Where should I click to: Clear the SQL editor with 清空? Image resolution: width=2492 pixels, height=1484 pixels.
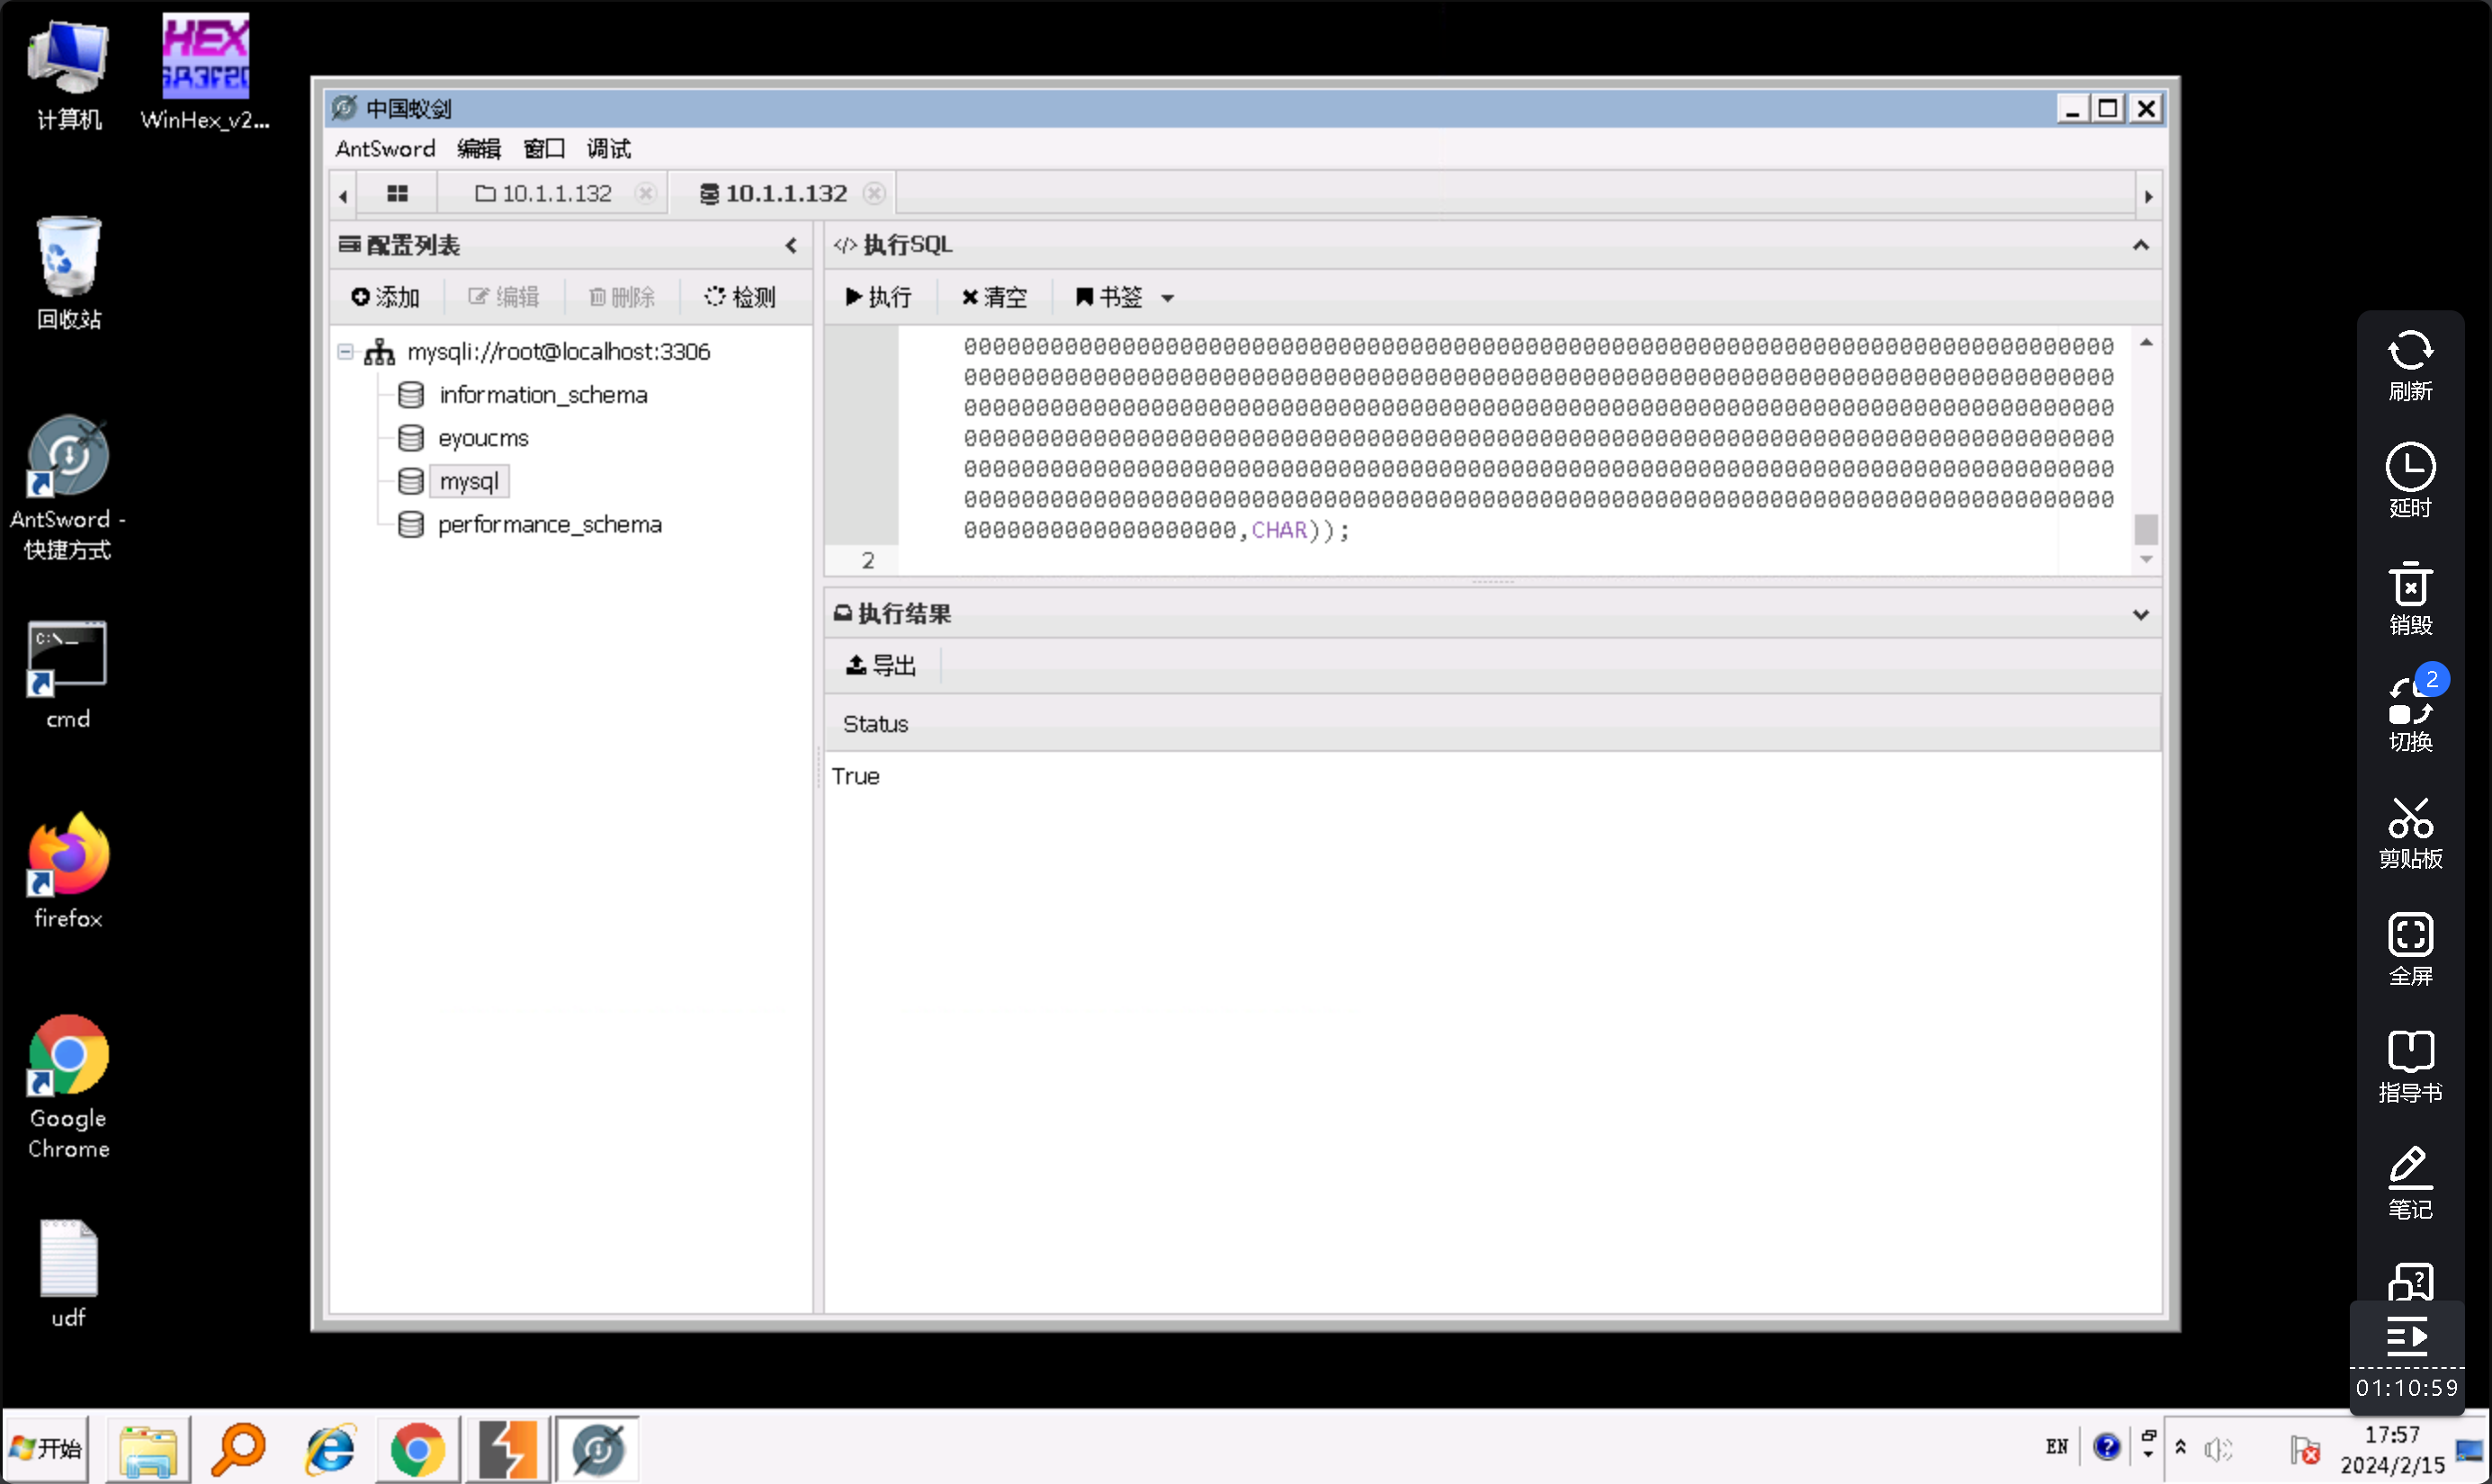tap(994, 297)
